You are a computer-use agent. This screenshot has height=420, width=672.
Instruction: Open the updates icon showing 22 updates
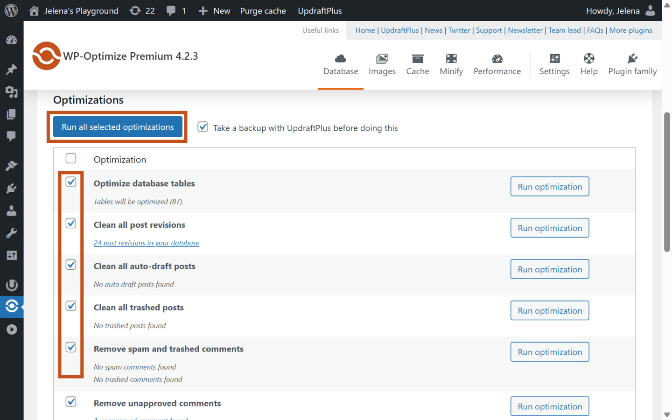point(141,10)
